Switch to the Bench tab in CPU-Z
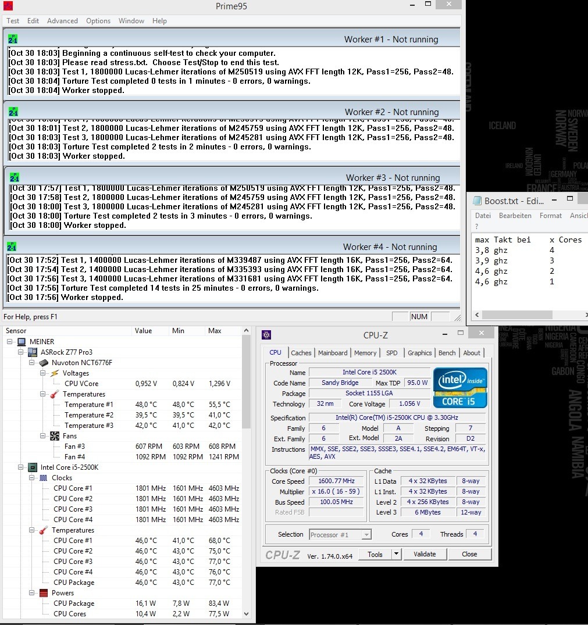Image resolution: width=588 pixels, height=625 pixels. 447,353
